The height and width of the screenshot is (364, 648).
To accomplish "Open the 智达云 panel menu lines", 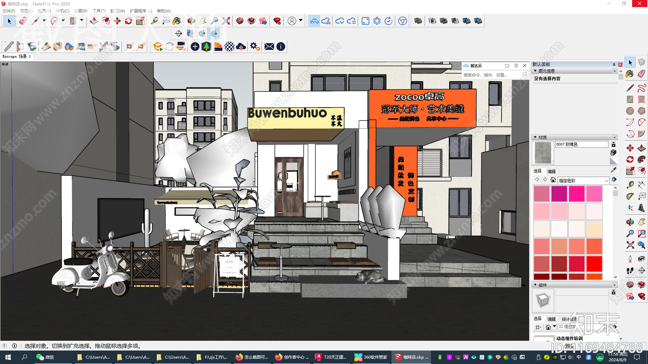I will (516, 66).
